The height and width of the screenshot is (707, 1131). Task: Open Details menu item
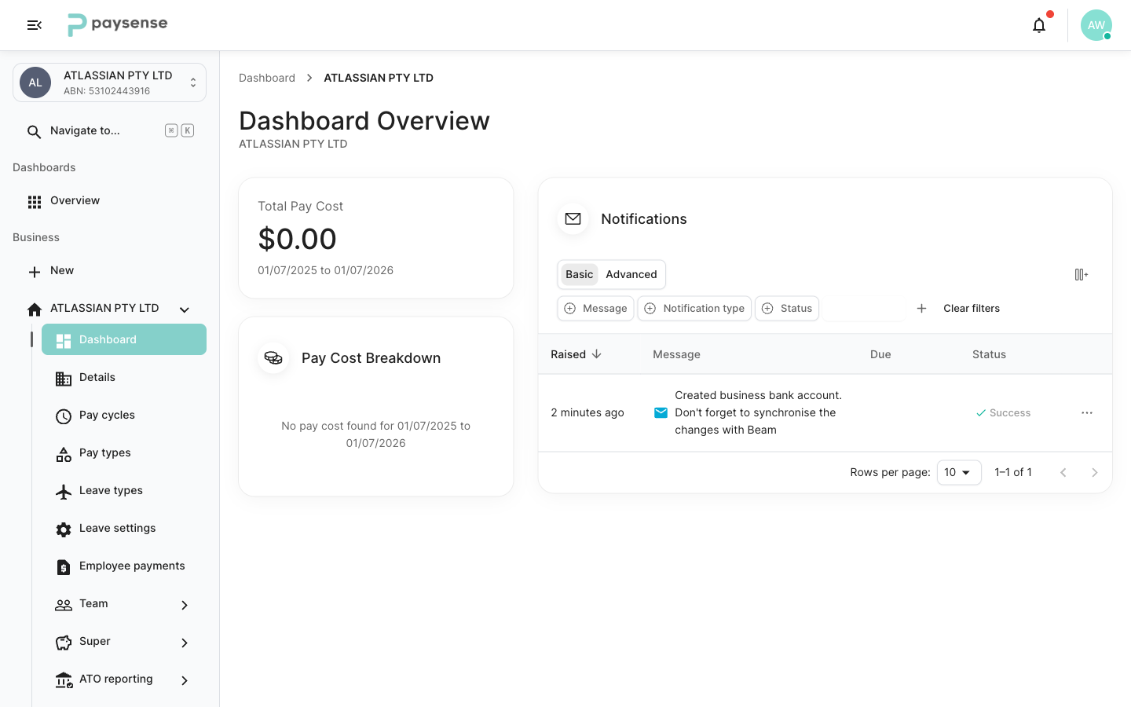124,377
